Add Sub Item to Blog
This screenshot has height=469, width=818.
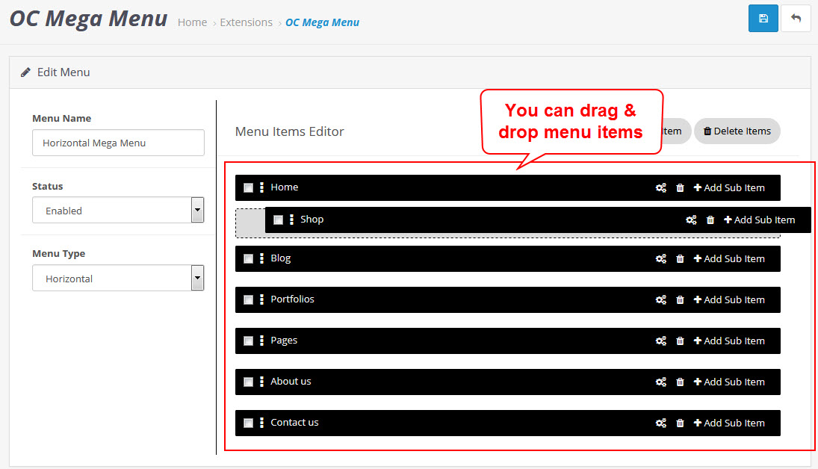[x=729, y=258]
